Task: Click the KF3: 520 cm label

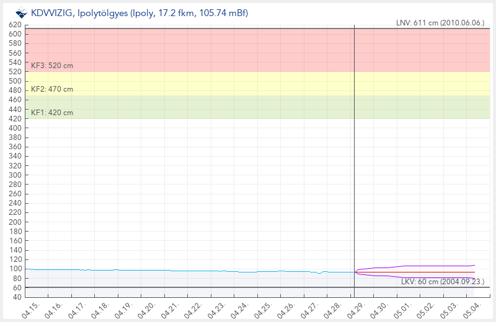Action: pyautogui.click(x=52, y=65)
